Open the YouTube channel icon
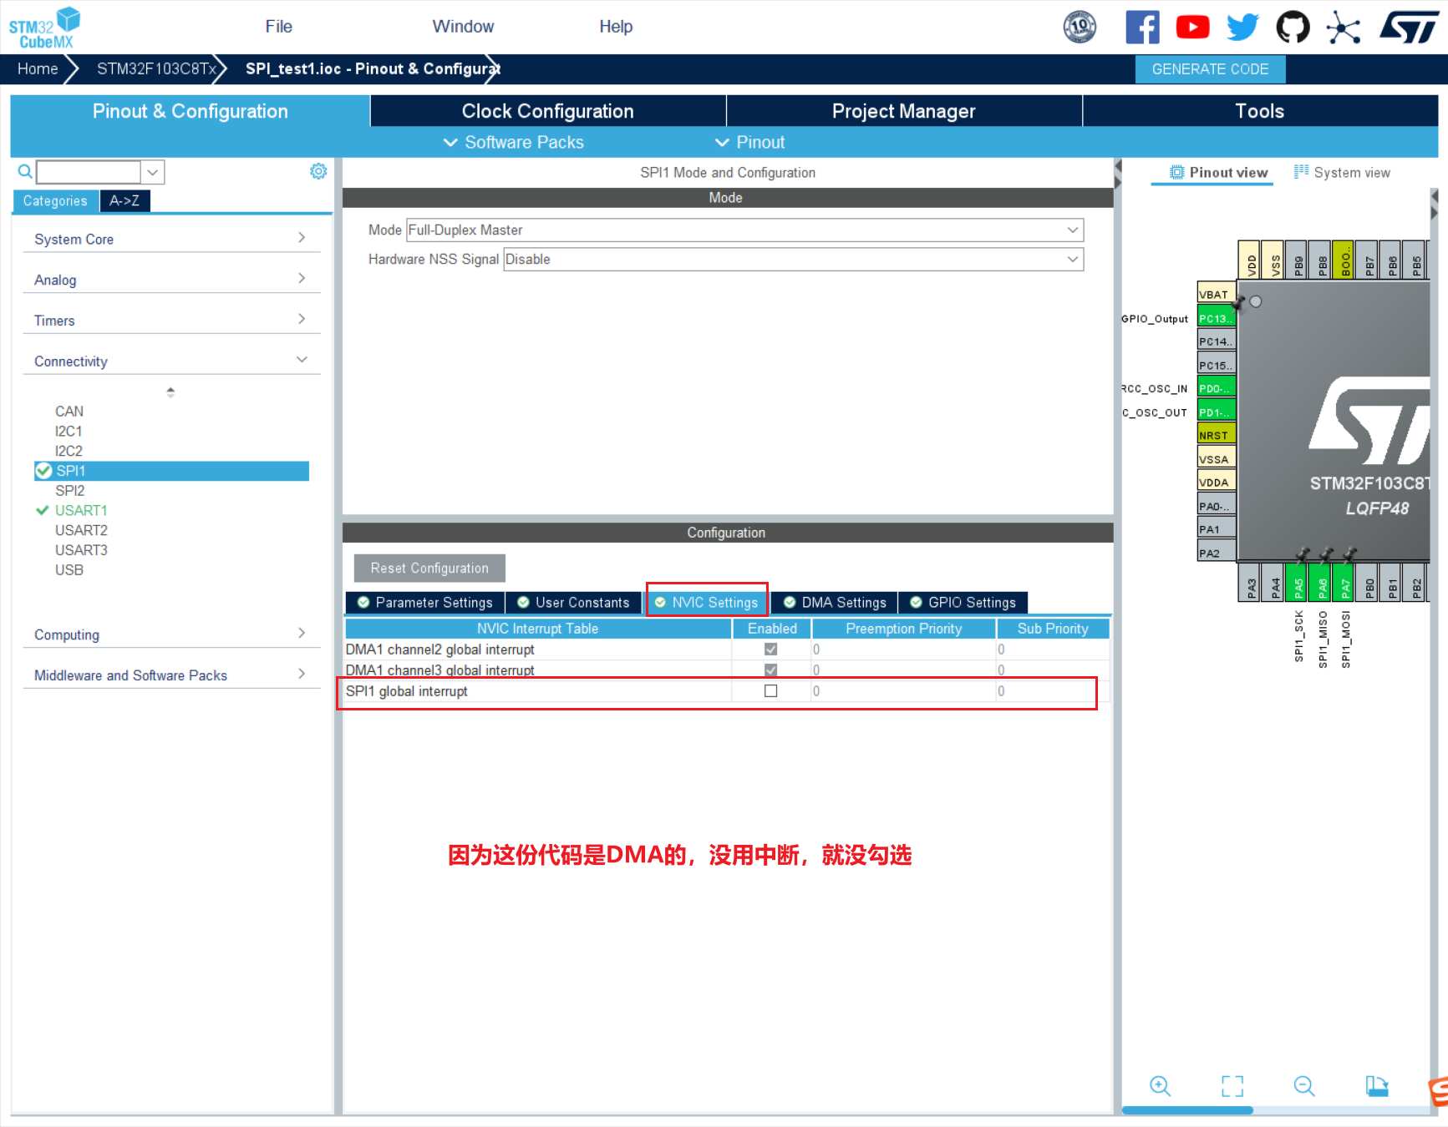The height and width of the screenshot is (1127, 1448). pos(1192,27)
